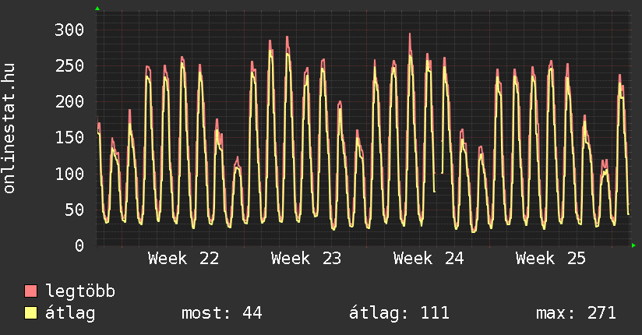Select the átlag legend label
642x335 pixels.
pyautogui.click(x=70, y=313)
